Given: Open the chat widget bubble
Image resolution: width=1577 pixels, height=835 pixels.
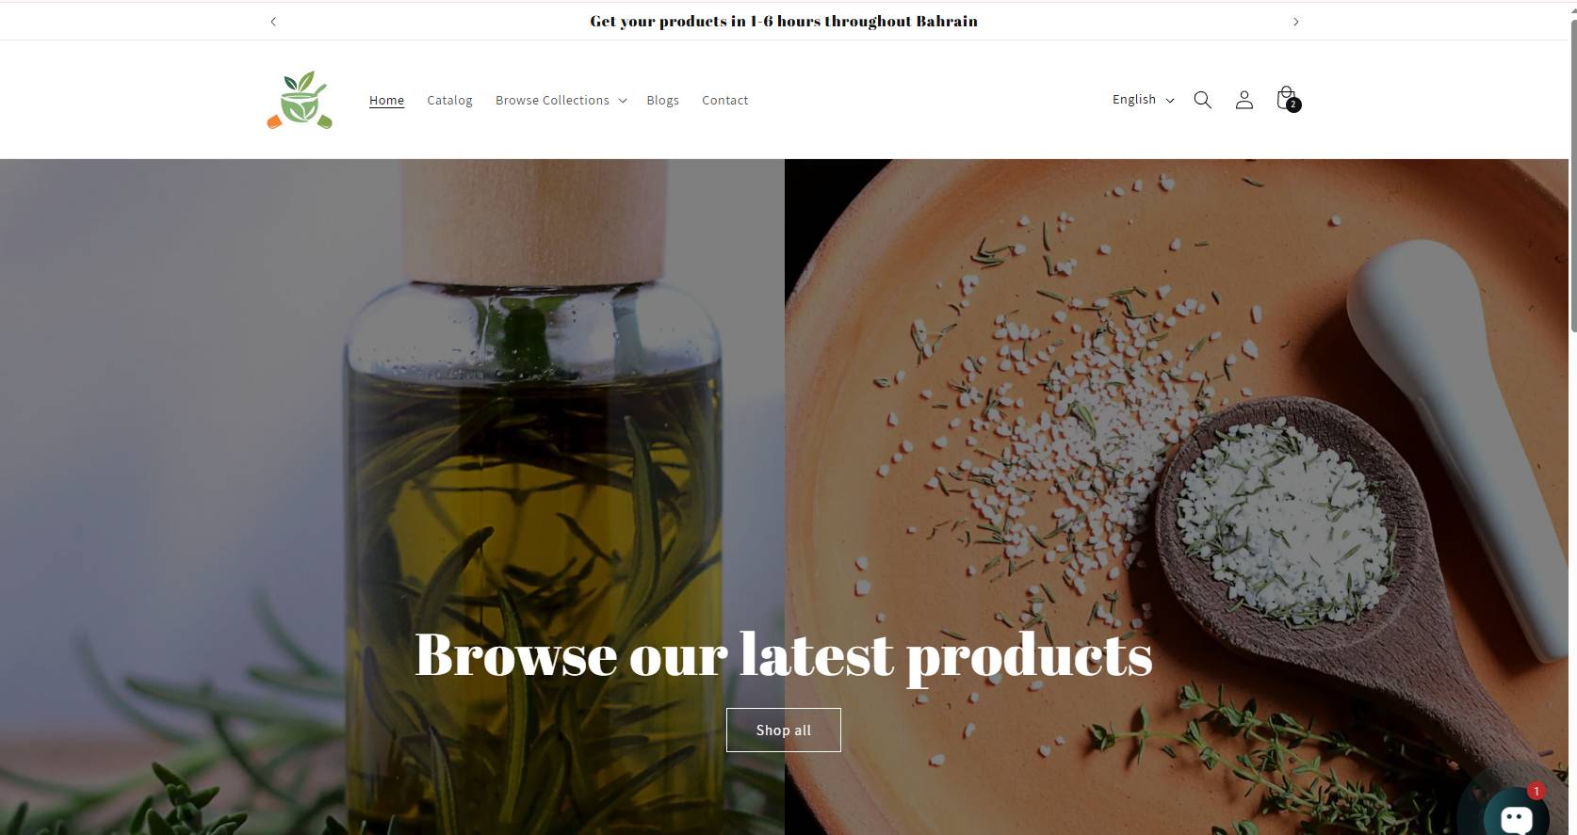Looking at the screenshot, I should pos(1516,817).
